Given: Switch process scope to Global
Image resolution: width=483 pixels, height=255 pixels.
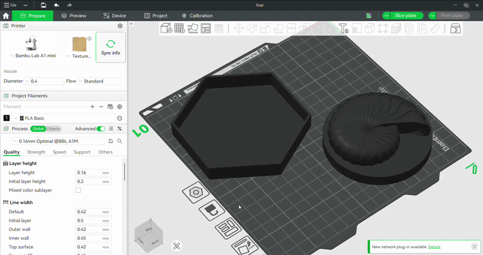Looking at the screenshot, I should tap(38, 128).
